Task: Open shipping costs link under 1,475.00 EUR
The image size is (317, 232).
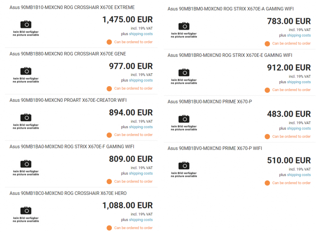Action: tap(141, 34)
